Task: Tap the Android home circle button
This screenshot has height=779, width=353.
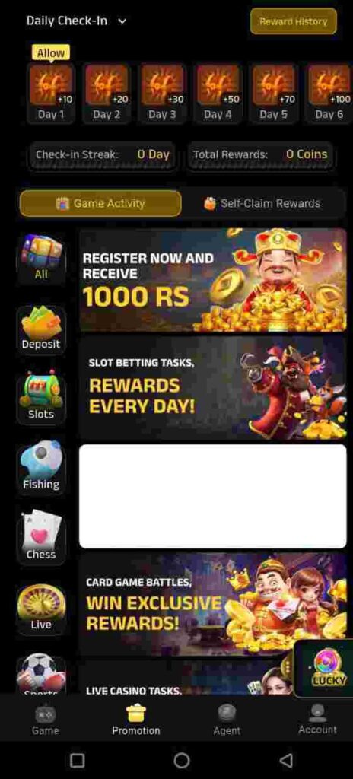Action: [182, 760]
